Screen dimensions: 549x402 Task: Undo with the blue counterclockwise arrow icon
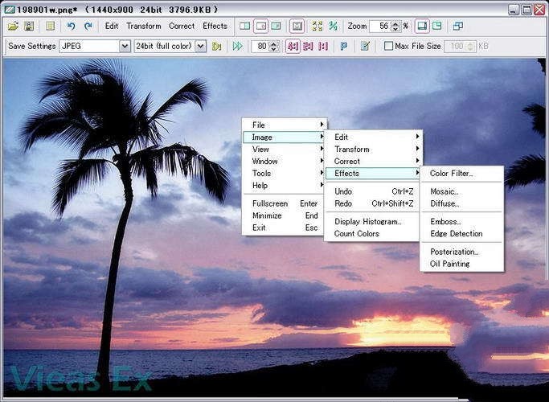click(x=71, y=26)
